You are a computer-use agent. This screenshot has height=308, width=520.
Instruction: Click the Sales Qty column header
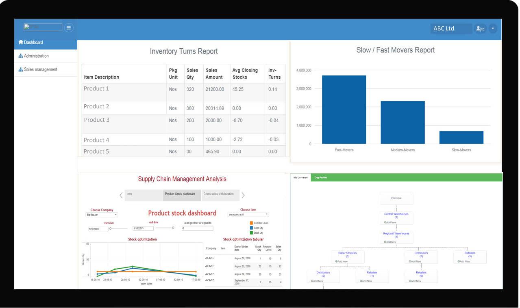click(192, 73)
